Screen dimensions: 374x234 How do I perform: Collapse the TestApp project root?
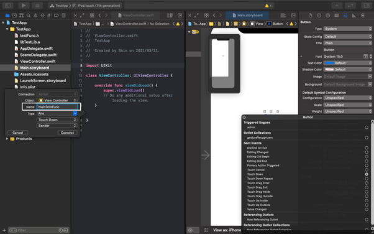pyautogui.click(x=3, y=22)
